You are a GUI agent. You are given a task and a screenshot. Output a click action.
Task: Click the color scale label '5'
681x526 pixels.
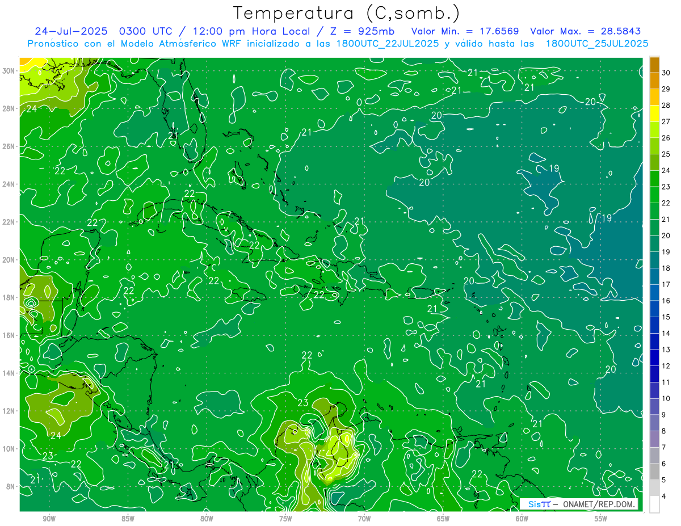coord(664,480)
